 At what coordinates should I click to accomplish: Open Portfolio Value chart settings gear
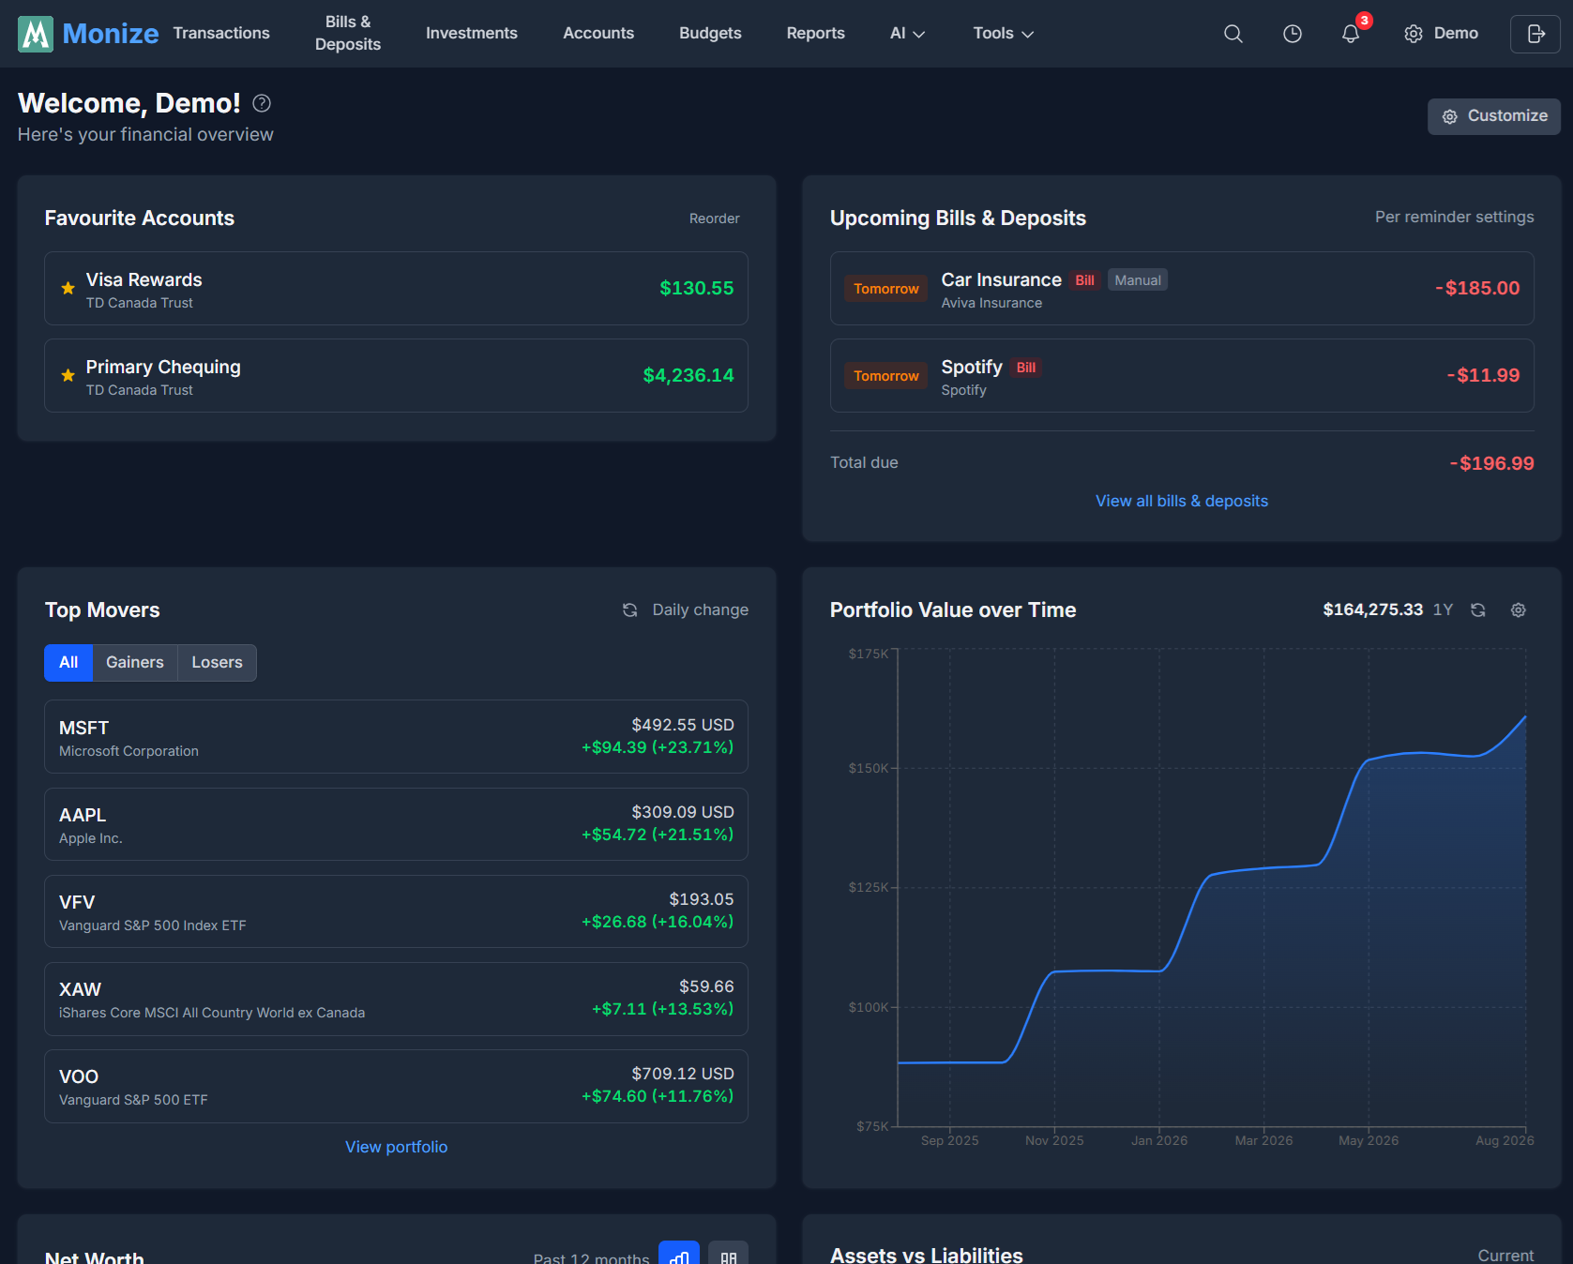click(1519, 610)
